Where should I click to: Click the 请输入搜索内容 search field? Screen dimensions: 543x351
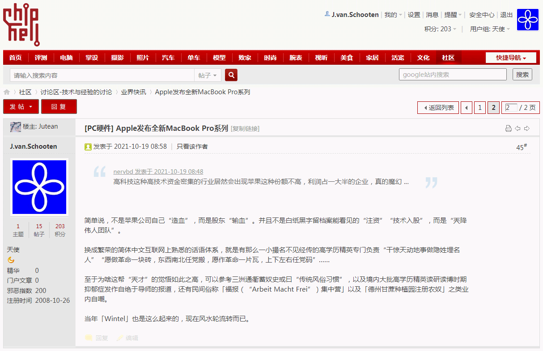pos(102,75)
